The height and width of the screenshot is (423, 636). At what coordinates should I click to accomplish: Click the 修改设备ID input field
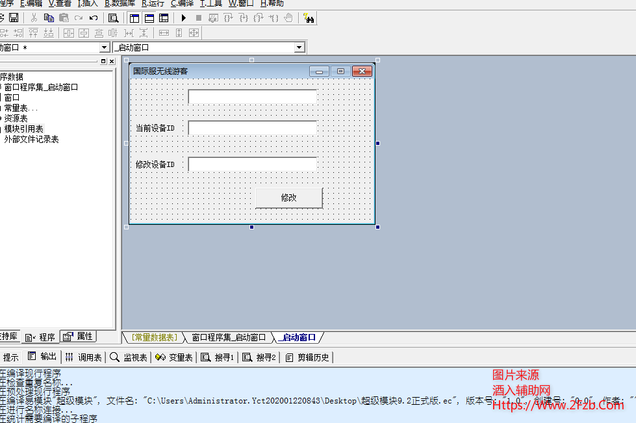pos(252,164)
